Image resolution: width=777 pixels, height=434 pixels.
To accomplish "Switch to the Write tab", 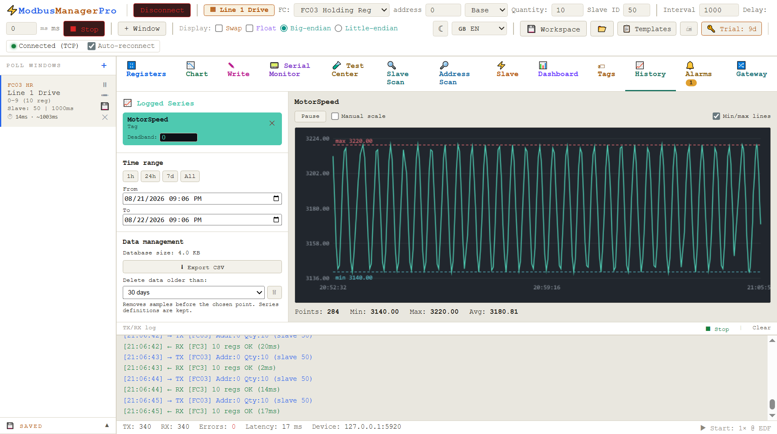I will [239, 70].
